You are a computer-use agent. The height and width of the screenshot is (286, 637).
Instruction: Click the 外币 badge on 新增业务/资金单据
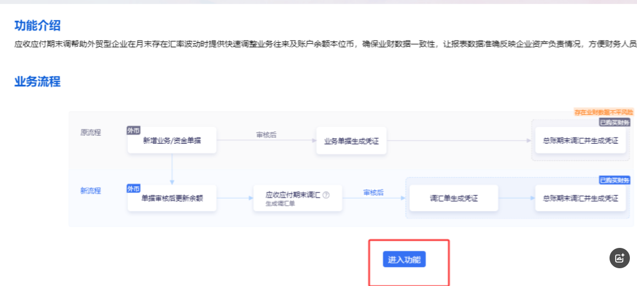133,131
